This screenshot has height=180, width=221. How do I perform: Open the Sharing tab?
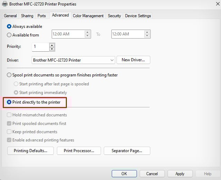pos(27,16)
